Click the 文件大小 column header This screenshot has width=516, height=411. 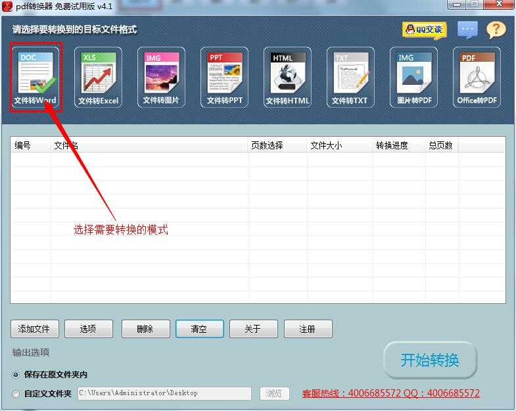tap(340, 145)
